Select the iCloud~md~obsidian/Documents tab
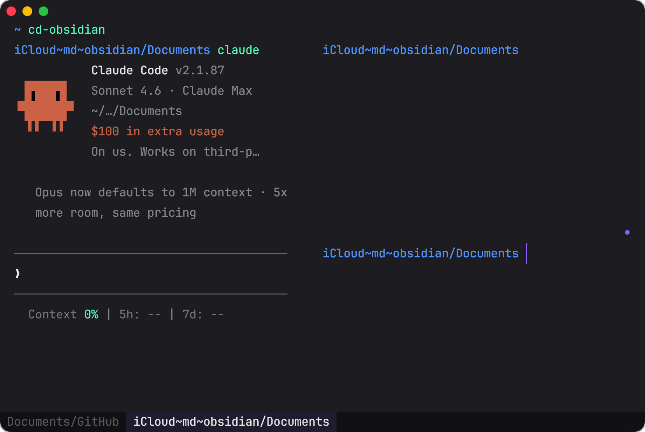The height and width of the screenshot is (432, 645). click(x=231, y=421)
